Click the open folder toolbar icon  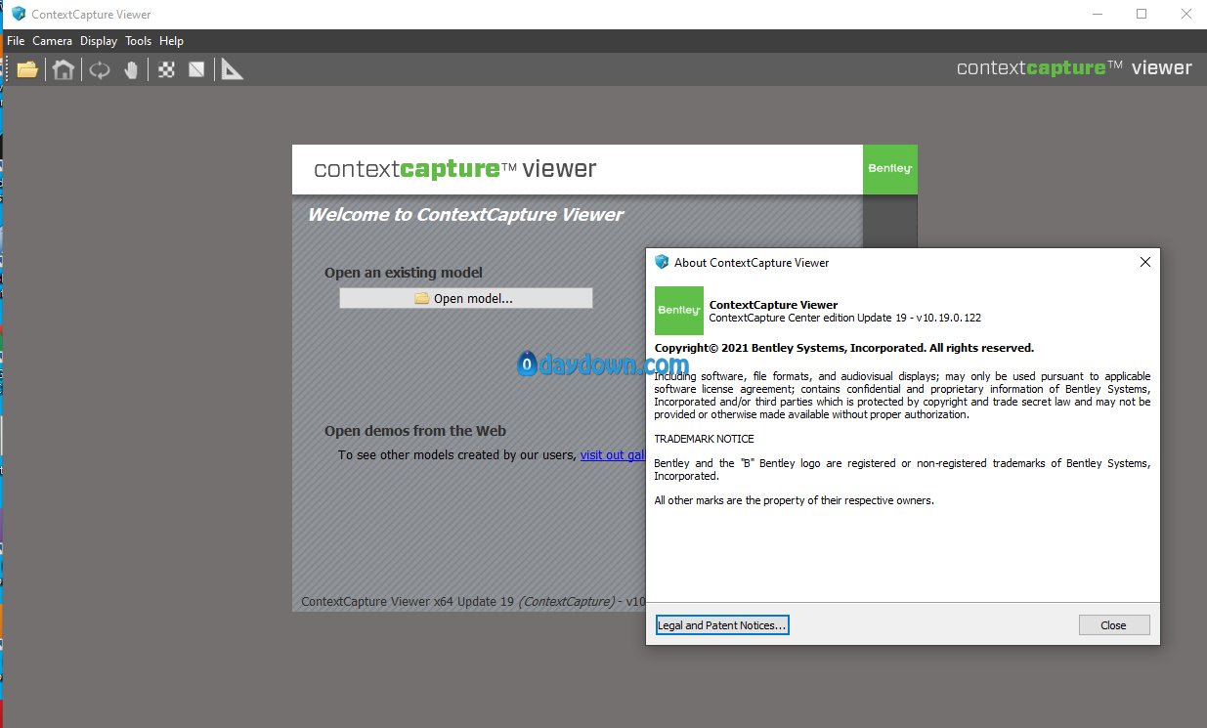coord(27,69)
